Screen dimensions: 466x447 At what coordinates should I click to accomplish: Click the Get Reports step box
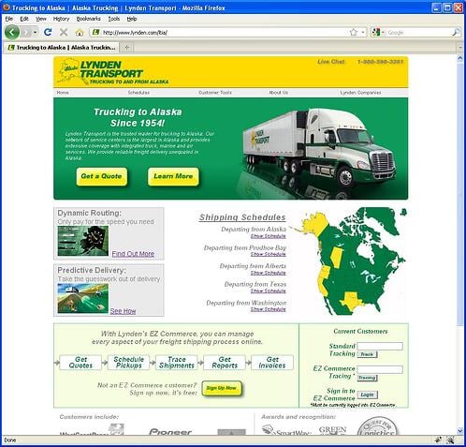coord(225,363)
